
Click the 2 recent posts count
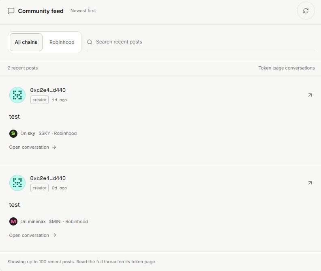click(23, 68)
